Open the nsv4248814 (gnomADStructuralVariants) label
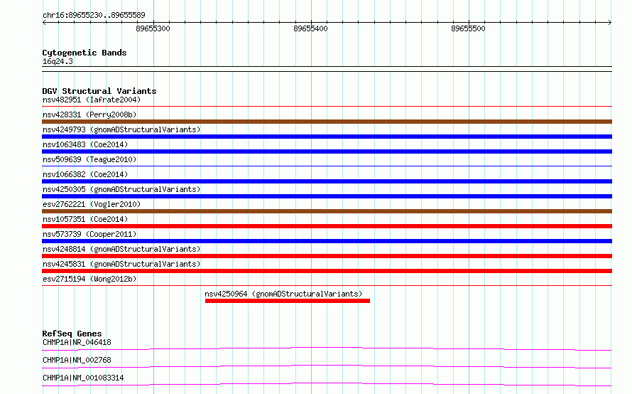The width and height of the screenshot is (632, 394). coord(121,249)
